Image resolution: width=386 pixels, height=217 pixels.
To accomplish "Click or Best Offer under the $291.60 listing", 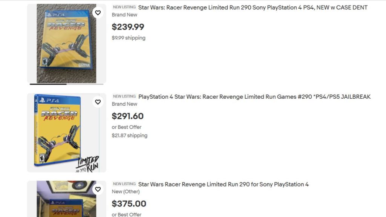I will pyautogui.click(x=126, y=127).
